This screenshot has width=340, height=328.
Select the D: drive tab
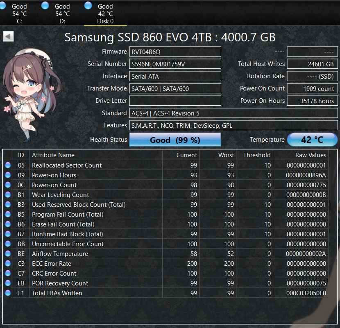[62, 14]
